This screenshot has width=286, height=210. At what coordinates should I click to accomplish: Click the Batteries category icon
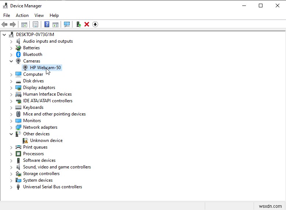pos(18,48)
